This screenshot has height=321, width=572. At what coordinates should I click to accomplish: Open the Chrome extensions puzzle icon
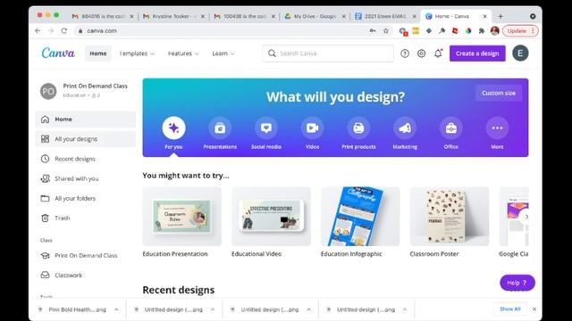(x=482, y=31)
